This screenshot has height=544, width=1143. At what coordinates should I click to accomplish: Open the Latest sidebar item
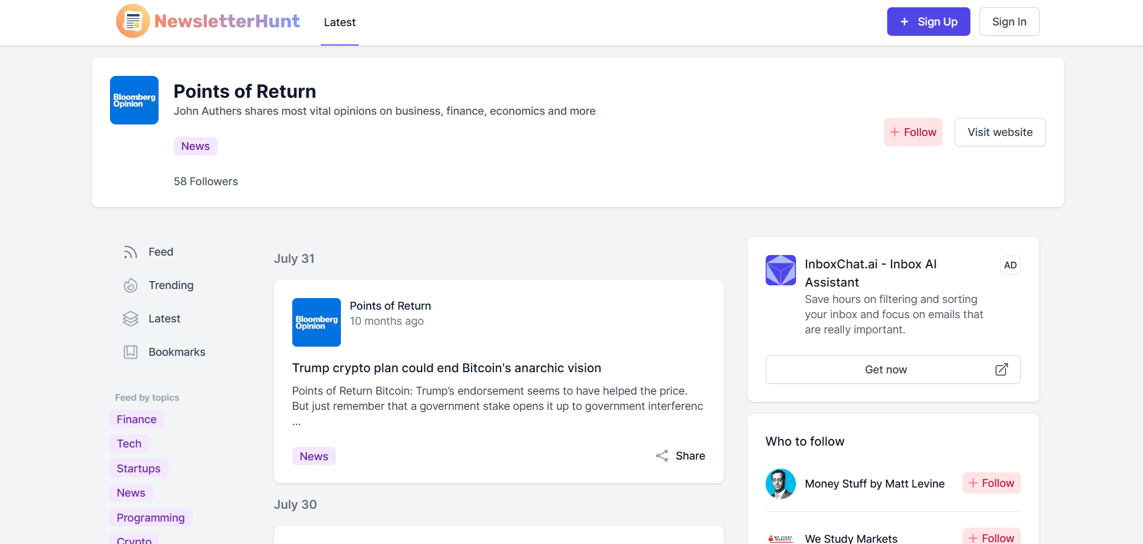(x=165, y=319)
